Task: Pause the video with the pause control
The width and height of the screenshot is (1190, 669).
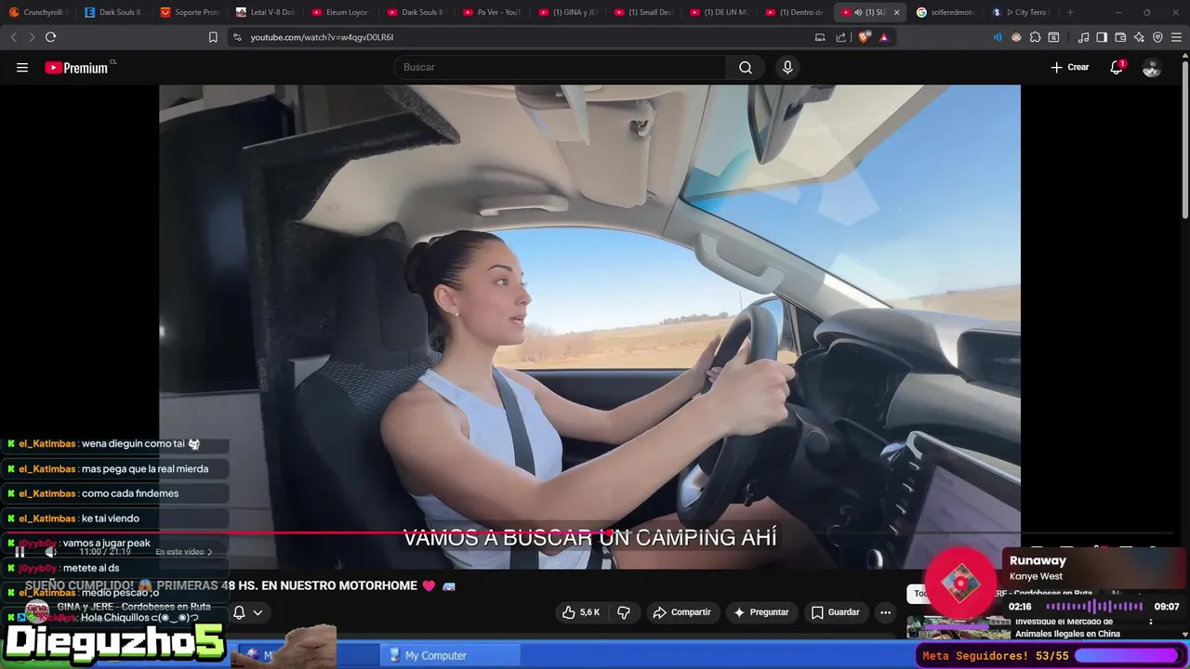Action: point(20,552)
